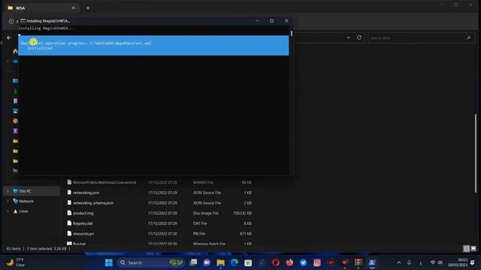This screenshot has width=481, height=270.
Task: Open the Twitter taskbar icon
Action: [303, 262]
